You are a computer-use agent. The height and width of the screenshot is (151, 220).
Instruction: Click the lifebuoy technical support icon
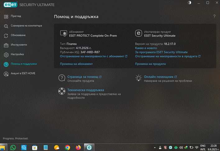pyautogui.click(x=62, y=91)
